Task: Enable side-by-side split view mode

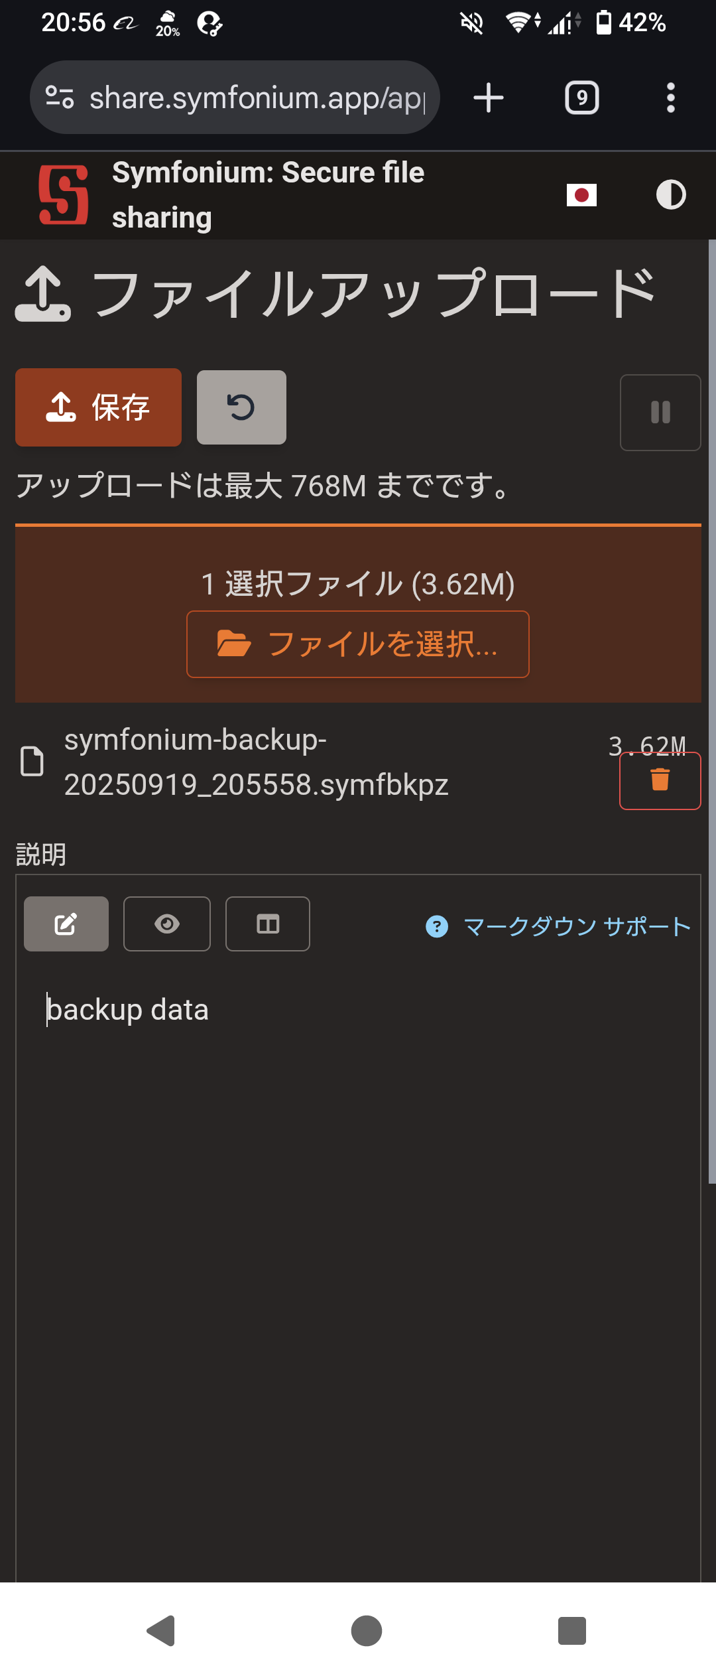Action: (x=268, y=924)
